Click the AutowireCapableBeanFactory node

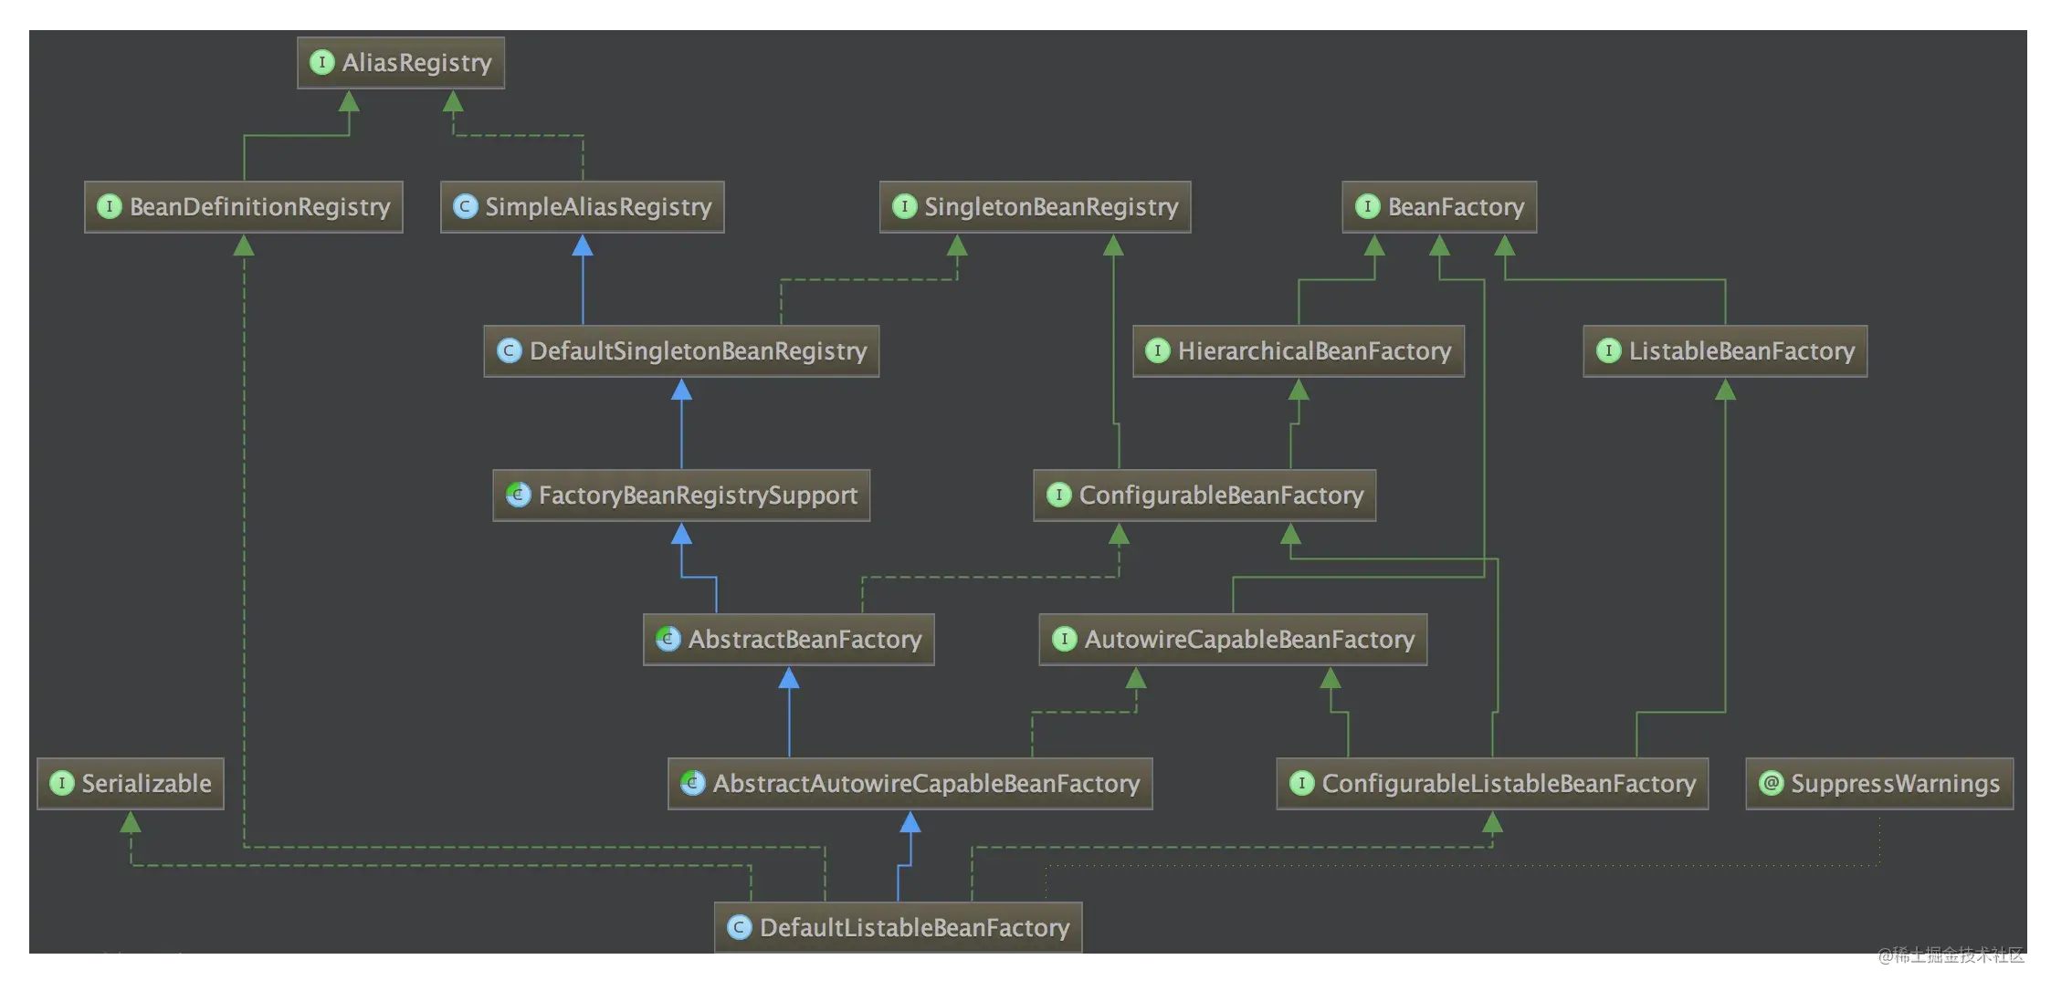coord(1233,639)
